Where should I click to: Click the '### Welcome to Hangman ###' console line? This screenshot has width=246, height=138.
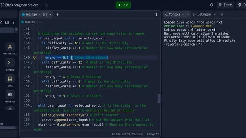coord(188,26)
